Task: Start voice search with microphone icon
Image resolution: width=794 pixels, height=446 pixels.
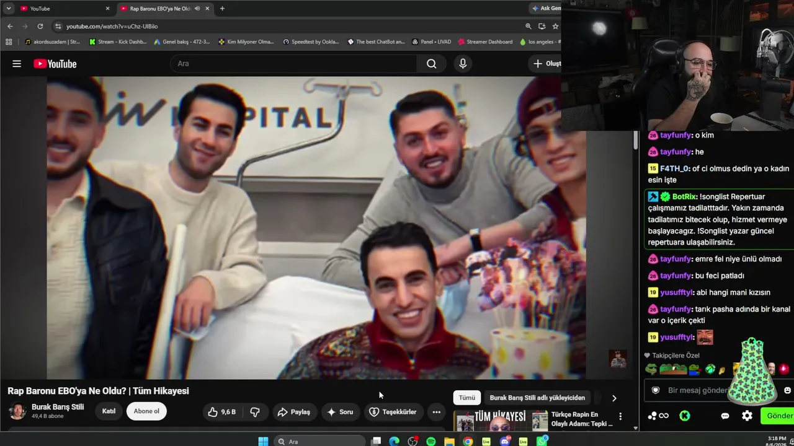Action: click(x=463, y=64)
